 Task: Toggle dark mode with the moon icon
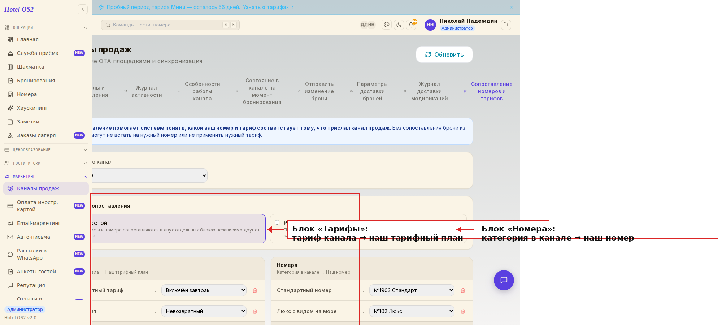[x=399, y=25]
